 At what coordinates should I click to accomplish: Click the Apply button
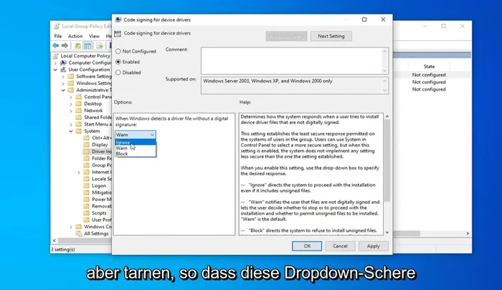point(374,246)
